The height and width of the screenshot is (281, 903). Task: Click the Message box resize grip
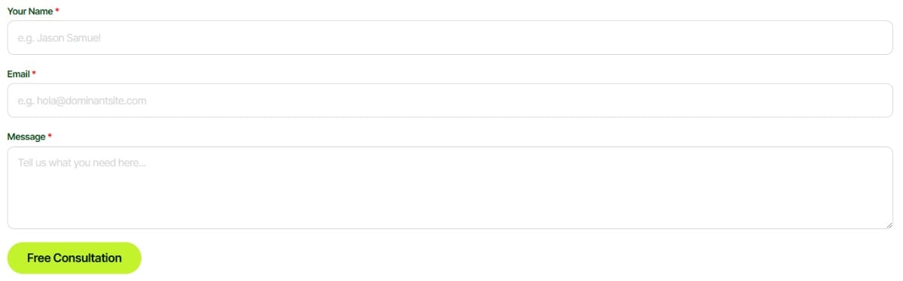tap(889, 225)
